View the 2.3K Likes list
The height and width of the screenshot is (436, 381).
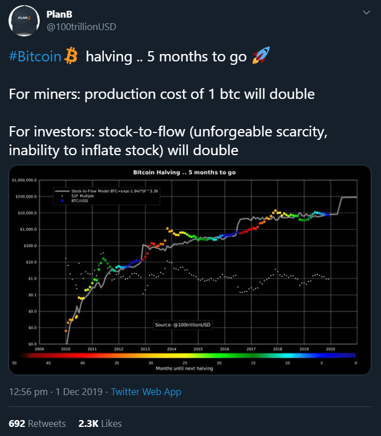(x=99, y=423)
